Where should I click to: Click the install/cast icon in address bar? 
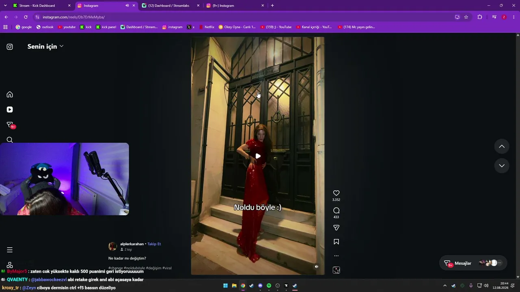[x=457, y=17]
